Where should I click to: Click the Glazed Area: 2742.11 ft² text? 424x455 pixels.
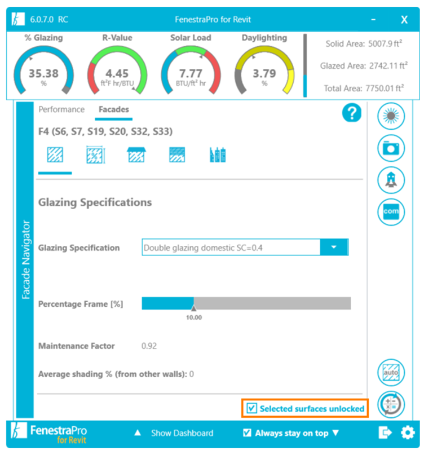[x=364, y=66]
